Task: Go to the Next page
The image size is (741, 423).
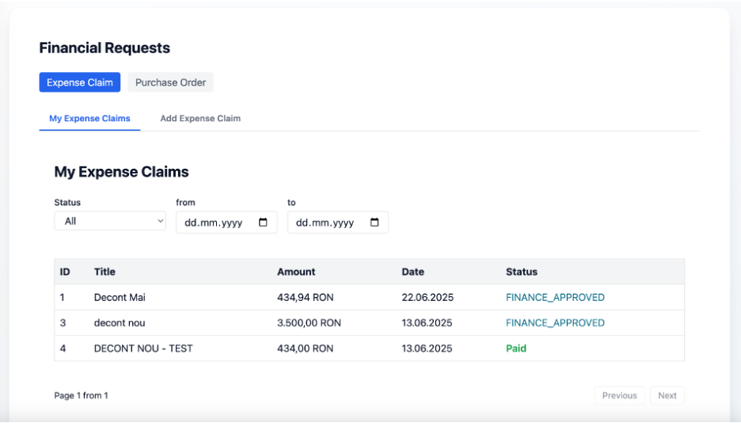Action: pos(667,395)
